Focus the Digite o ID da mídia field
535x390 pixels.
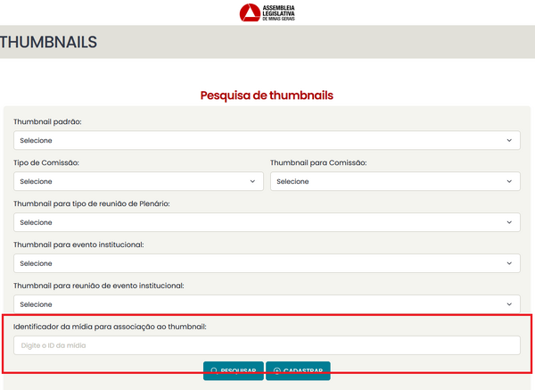click(x=266, y=345)
